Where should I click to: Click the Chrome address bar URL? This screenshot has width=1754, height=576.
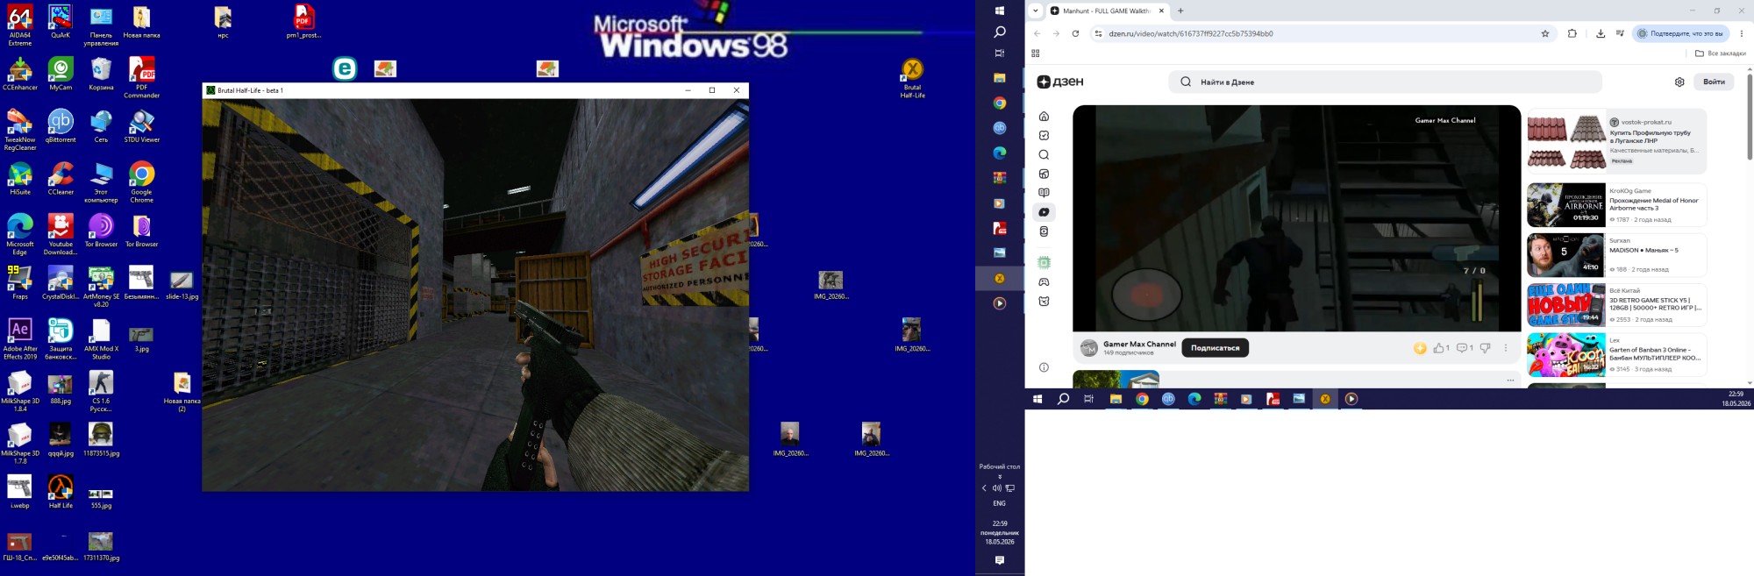[x=1191, y=33]
